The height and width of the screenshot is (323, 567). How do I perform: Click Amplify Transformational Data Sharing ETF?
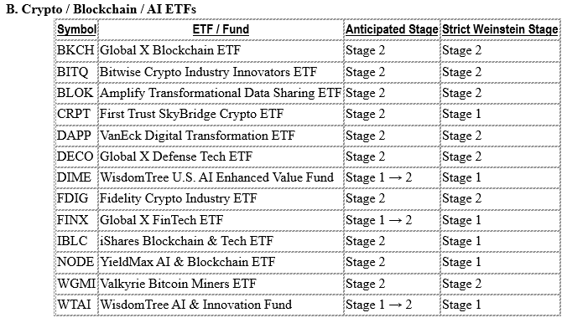[x=221, y=93]
